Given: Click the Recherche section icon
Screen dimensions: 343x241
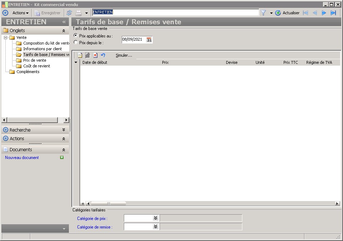Looking at the screenshot, I should pyautogui.click(x=6, y=130).
